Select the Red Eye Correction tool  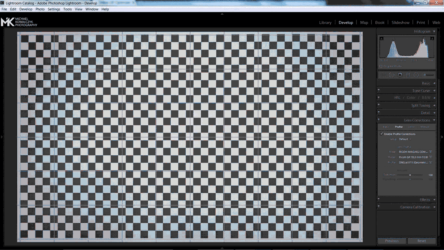pos(400,75)
